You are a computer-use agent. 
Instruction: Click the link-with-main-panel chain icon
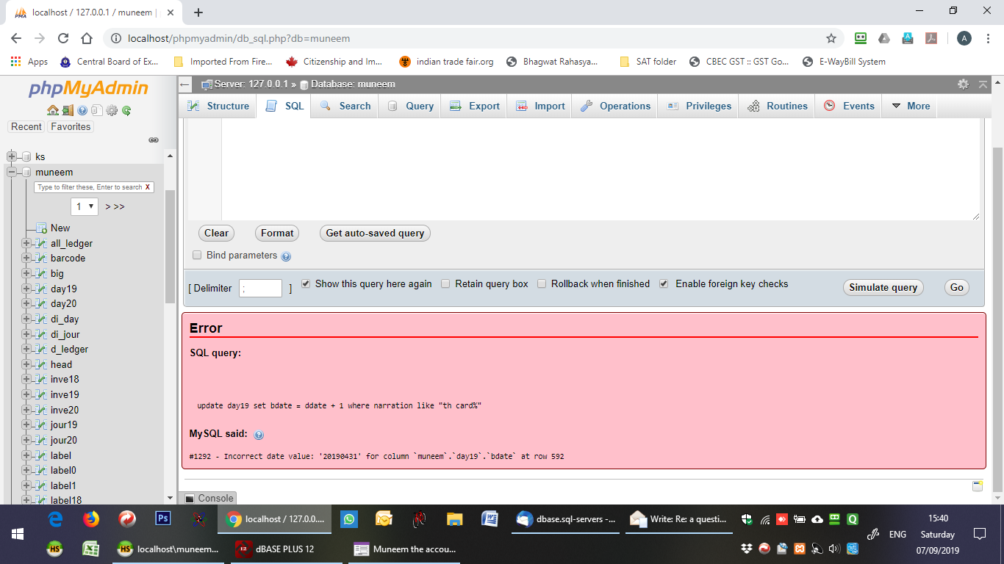point(154,140)
